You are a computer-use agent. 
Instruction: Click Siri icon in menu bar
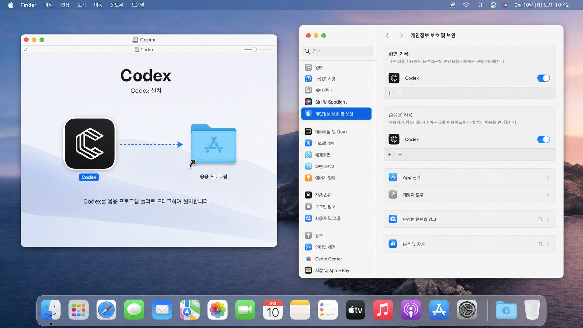click(x=505, y=5)
